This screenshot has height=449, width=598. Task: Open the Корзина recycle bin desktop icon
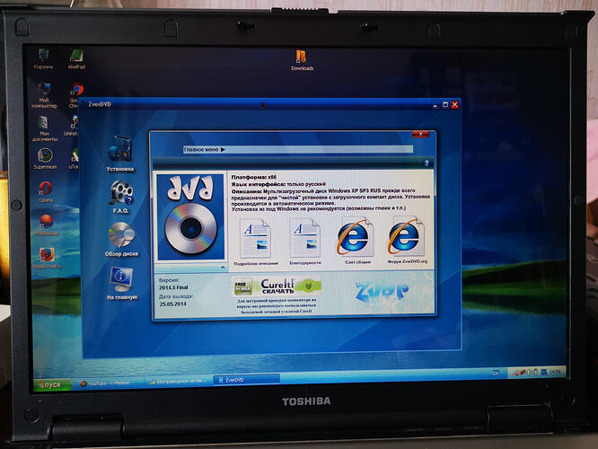click(x=43, y=58)
